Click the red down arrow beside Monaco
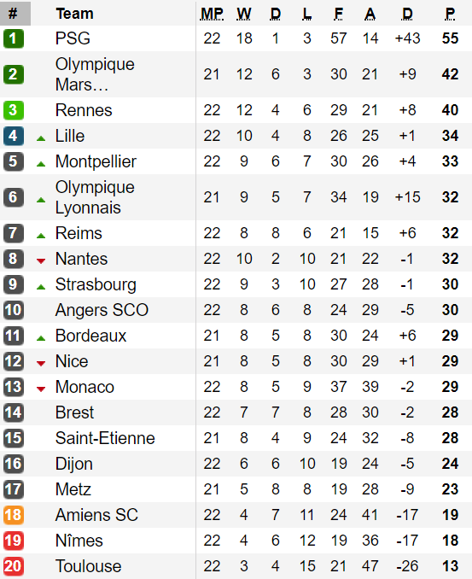Image resolution: width=472 pixels, height=579 pixels. 41,389
